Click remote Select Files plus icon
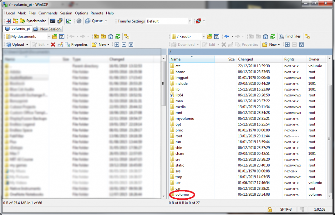 [287, 44]
